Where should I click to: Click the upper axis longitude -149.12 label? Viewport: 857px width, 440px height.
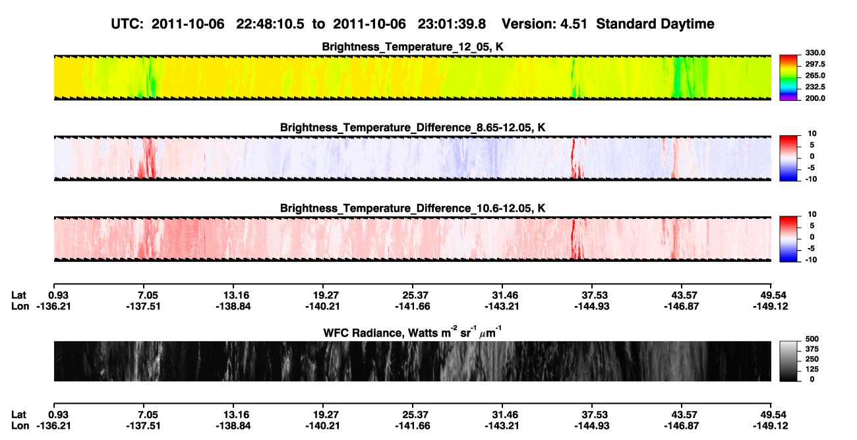[x=771, y=305]
